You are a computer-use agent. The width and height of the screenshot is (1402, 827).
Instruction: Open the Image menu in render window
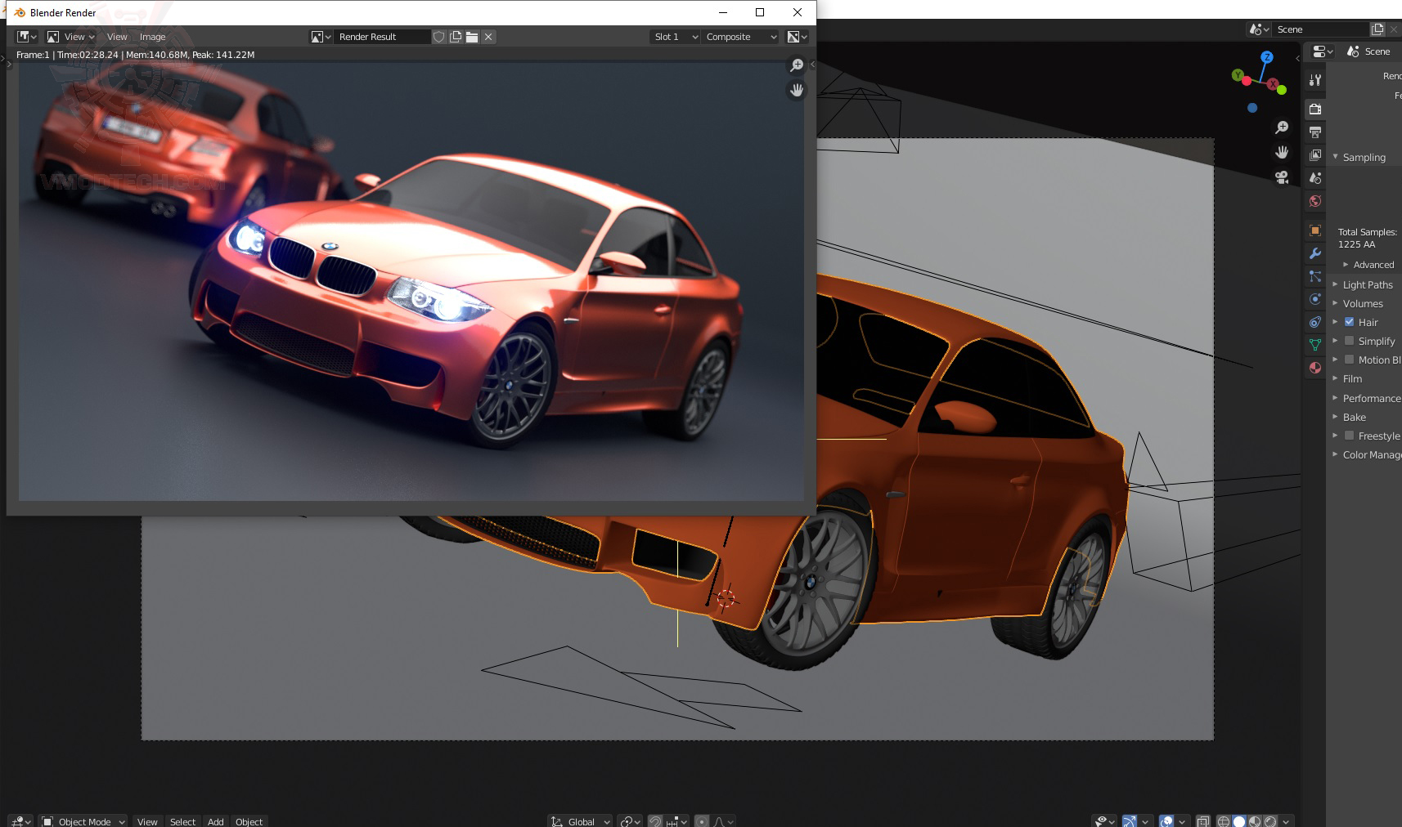pyautogui.click(x=152, y=37)
